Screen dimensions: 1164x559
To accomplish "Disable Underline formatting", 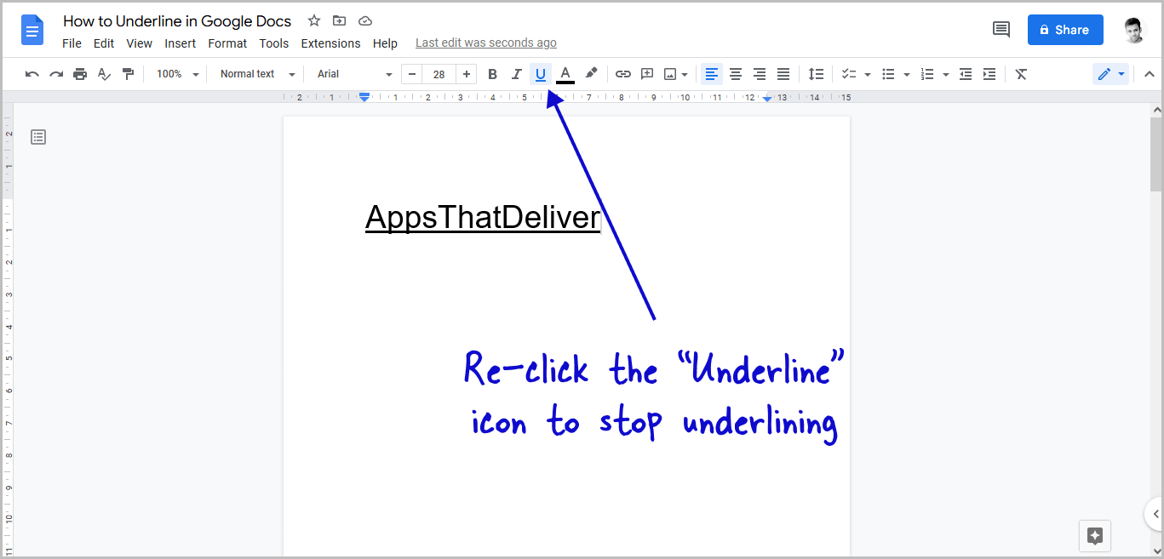I will [541, 74].
